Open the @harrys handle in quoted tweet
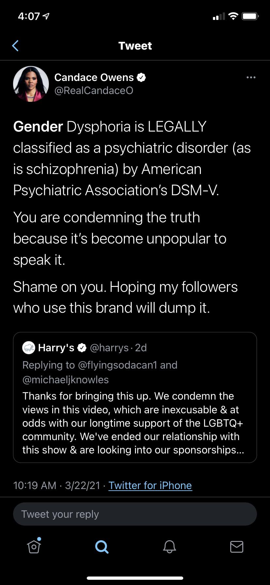Image resolution: width=270 pixels, height=585 pixels. pyautogui.click(x=109, y=348)
